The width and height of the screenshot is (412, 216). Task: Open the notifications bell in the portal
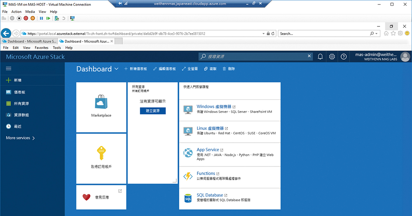coord(320,56)
